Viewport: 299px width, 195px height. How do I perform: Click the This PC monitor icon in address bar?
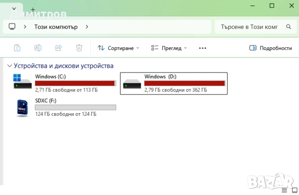click(12, 27)
